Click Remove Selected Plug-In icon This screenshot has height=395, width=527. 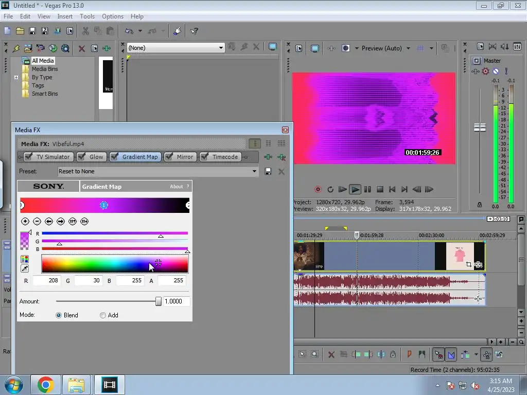[x=282, y=157]
